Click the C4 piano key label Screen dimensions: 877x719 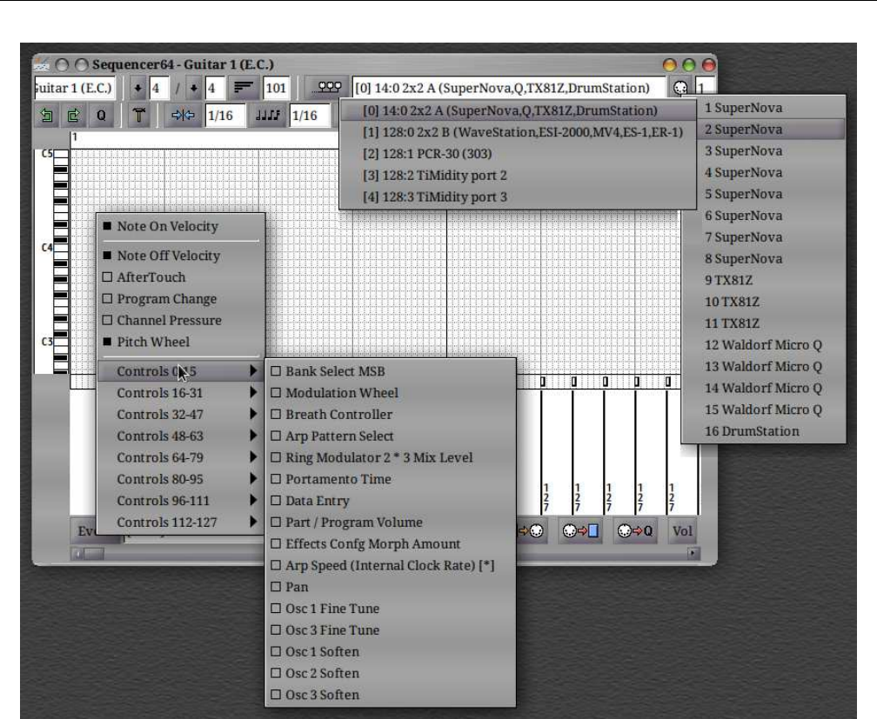[47, 248]
